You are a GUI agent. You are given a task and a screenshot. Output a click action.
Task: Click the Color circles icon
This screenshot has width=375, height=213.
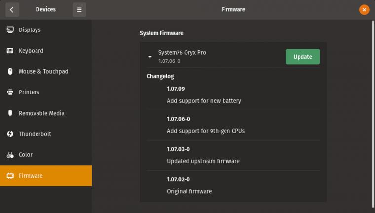click(10, 155)
